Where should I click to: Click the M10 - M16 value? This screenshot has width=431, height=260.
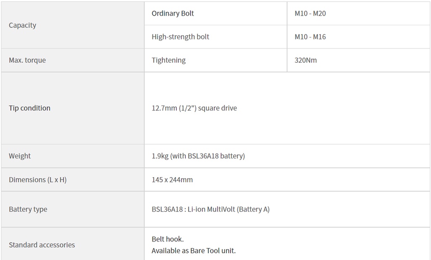coord(310,37)
